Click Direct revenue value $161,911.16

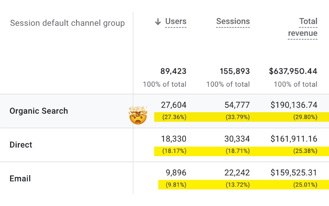point(294,139)
